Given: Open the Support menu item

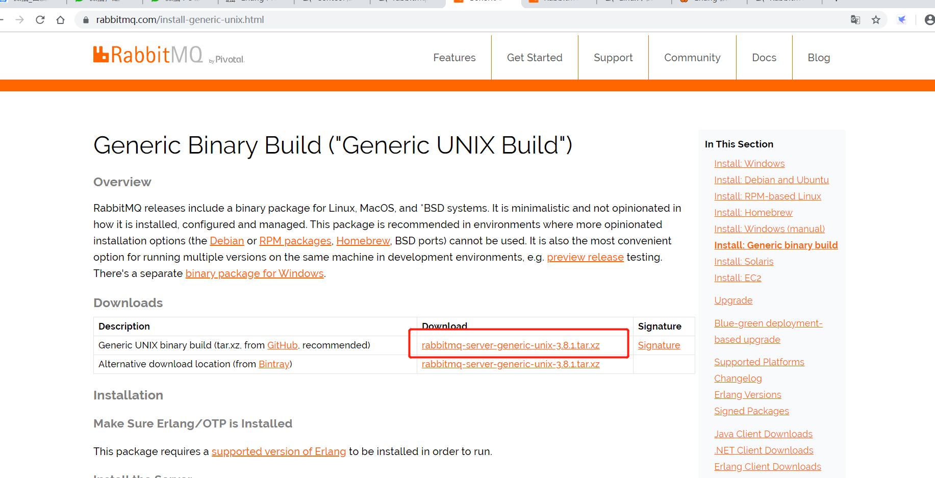Looking at the screenshot, I should coord(613,58).
